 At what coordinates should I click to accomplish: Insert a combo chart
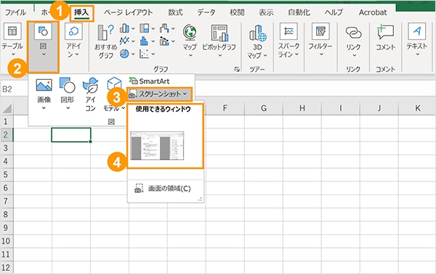(x=164, y=41)
